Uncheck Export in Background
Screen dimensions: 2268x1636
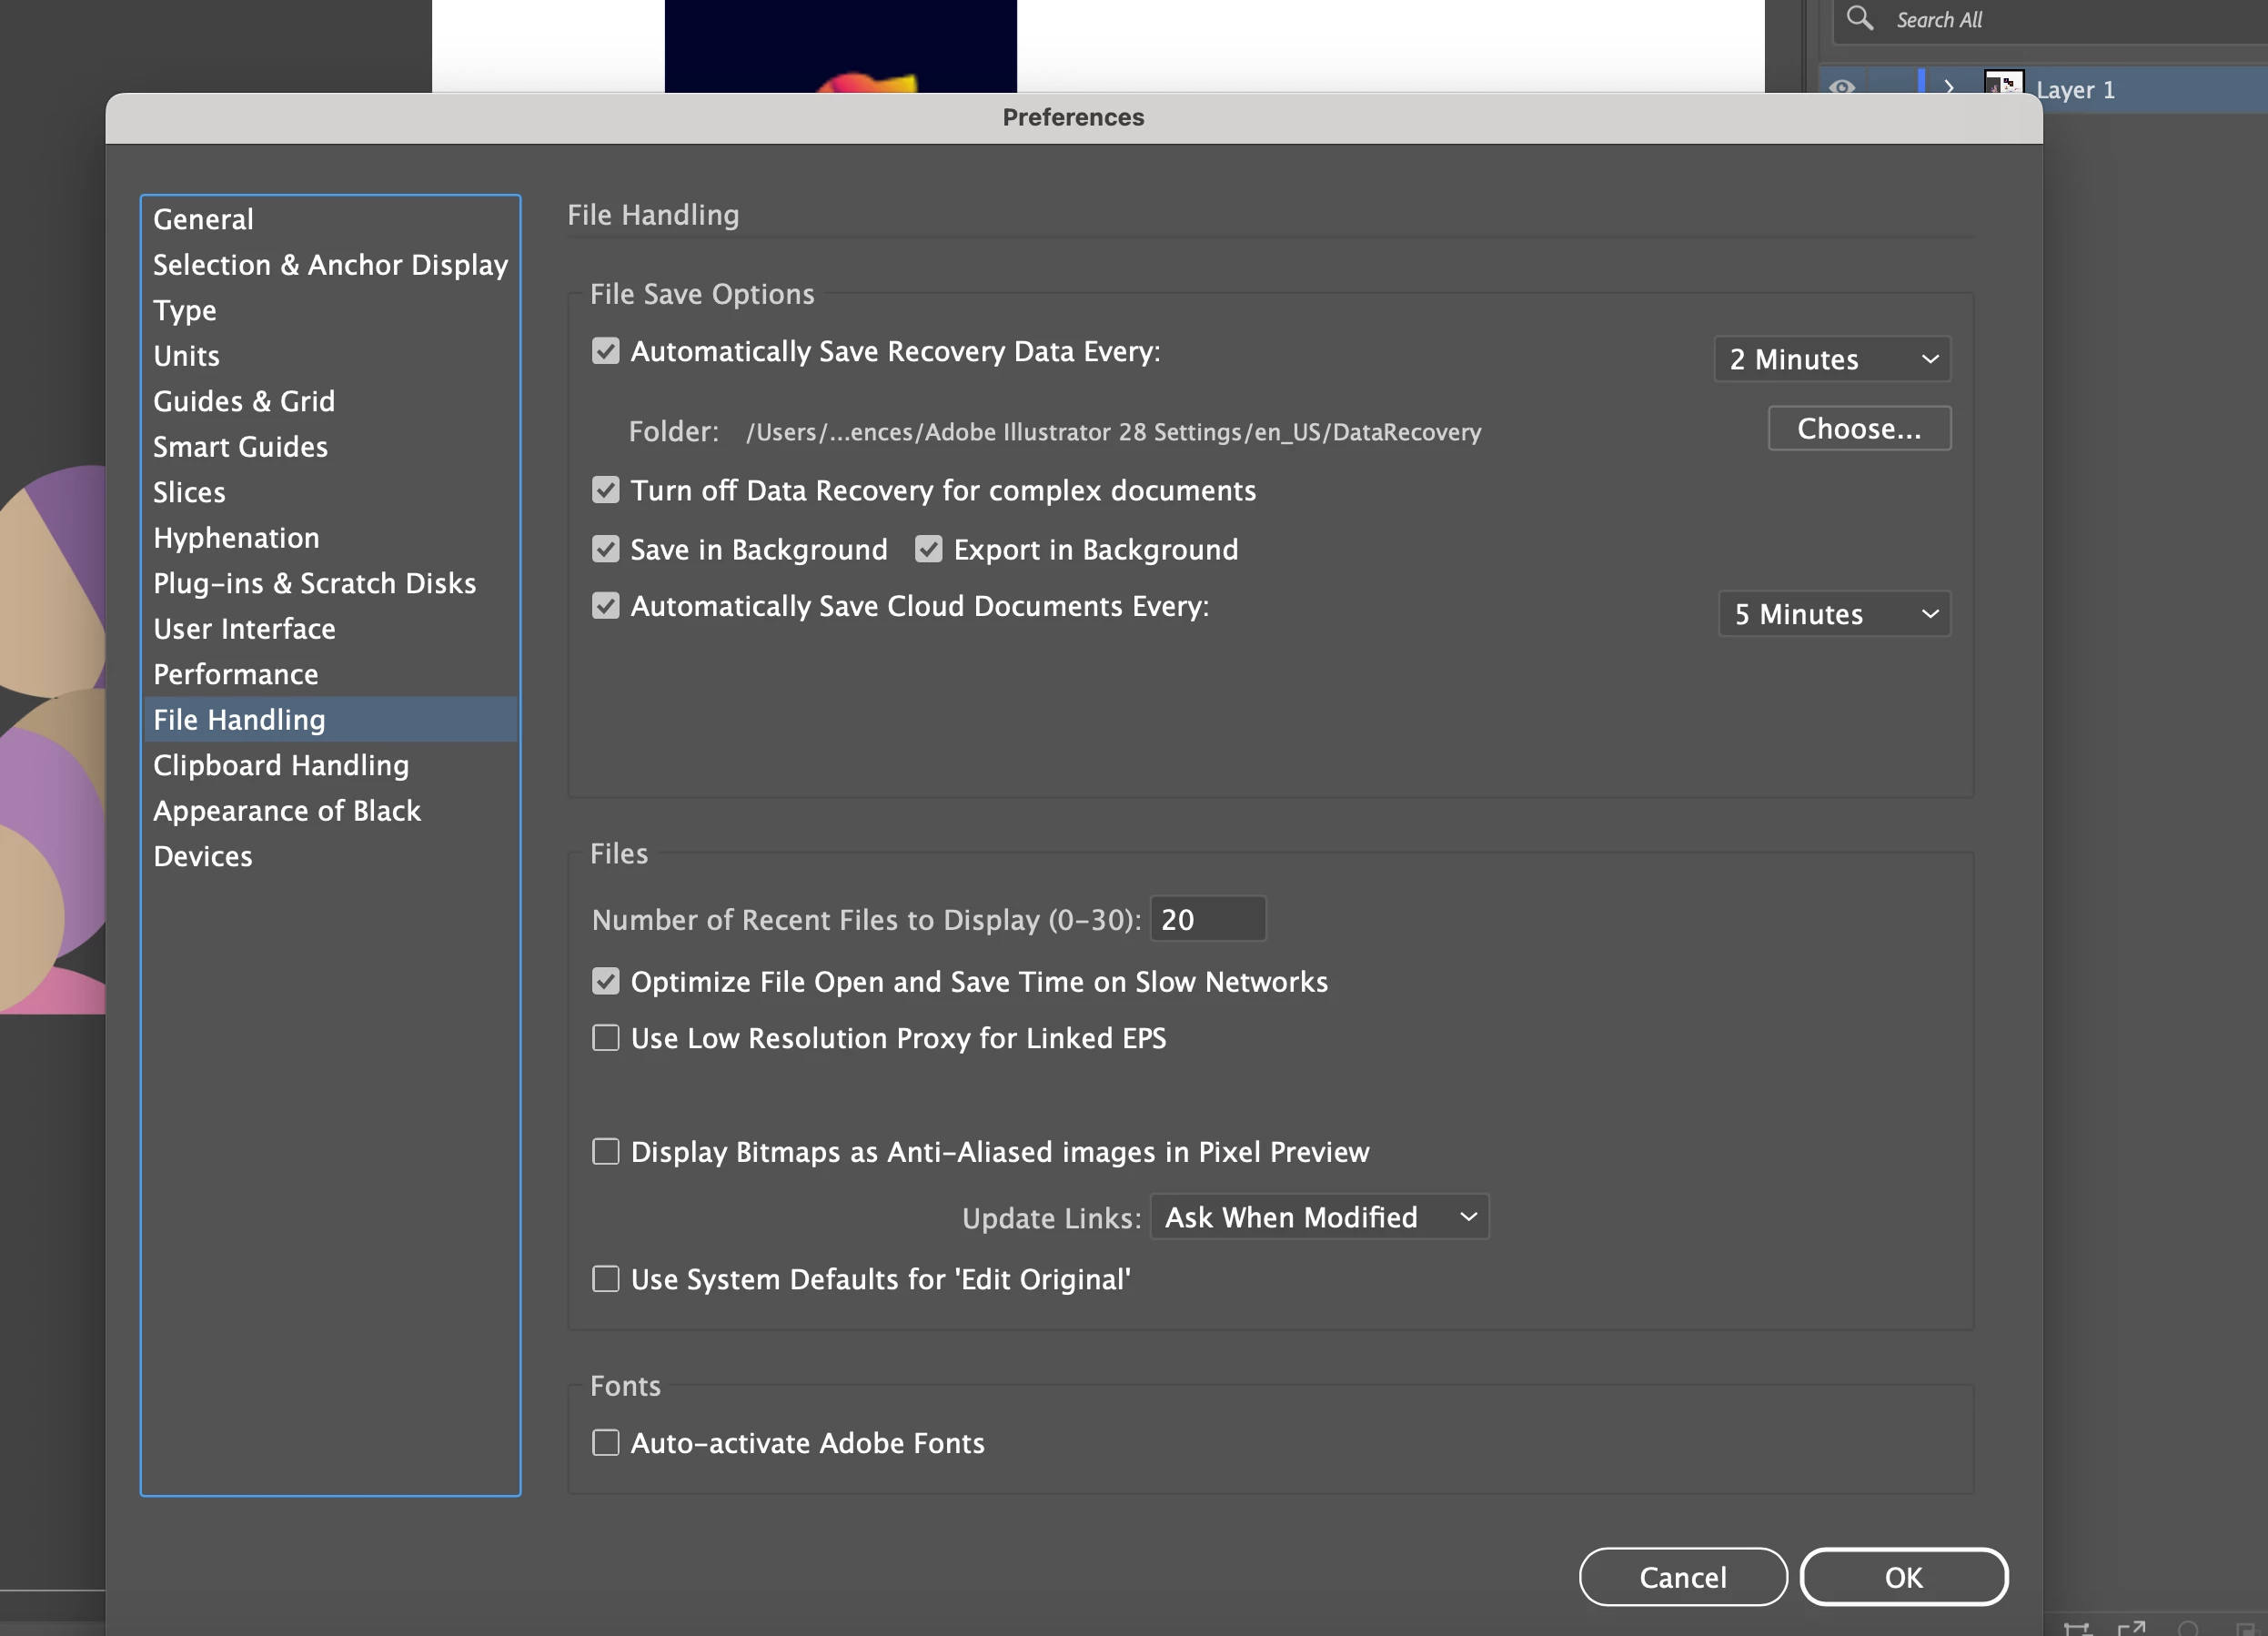coord(928,549)
